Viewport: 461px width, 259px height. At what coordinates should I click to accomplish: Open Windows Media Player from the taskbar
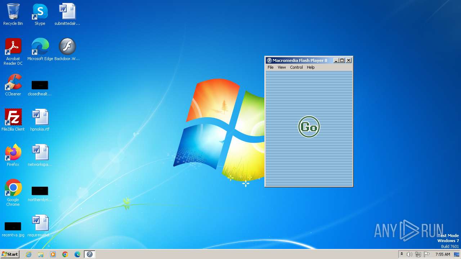point(53,254)
